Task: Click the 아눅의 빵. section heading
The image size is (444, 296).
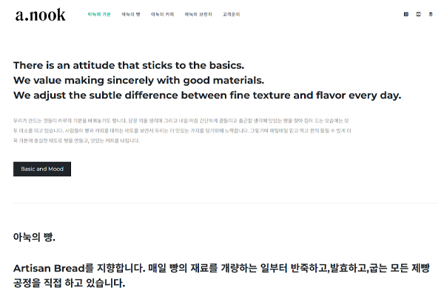Action: [34, 237]
